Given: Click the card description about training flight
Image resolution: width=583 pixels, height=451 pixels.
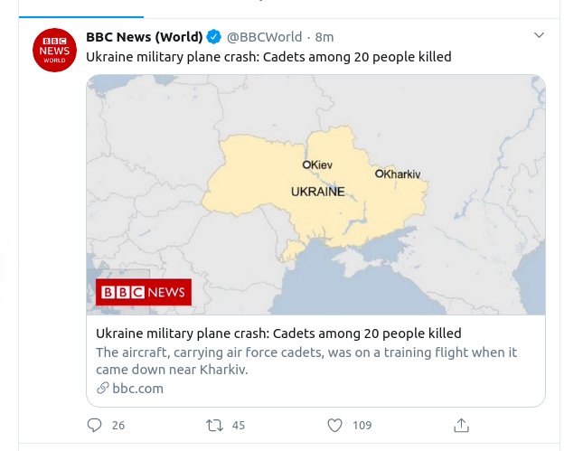Looking at the screenshot, I should pos(306,361).
